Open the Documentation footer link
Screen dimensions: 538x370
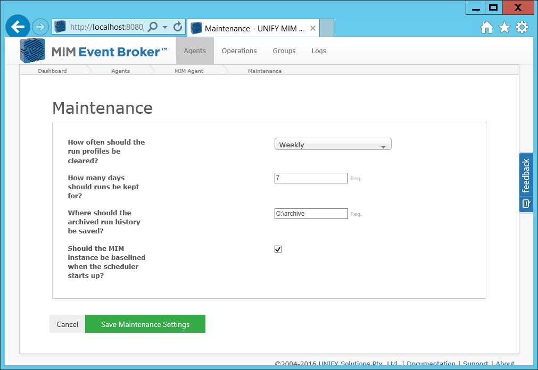(x=431, y=364)
